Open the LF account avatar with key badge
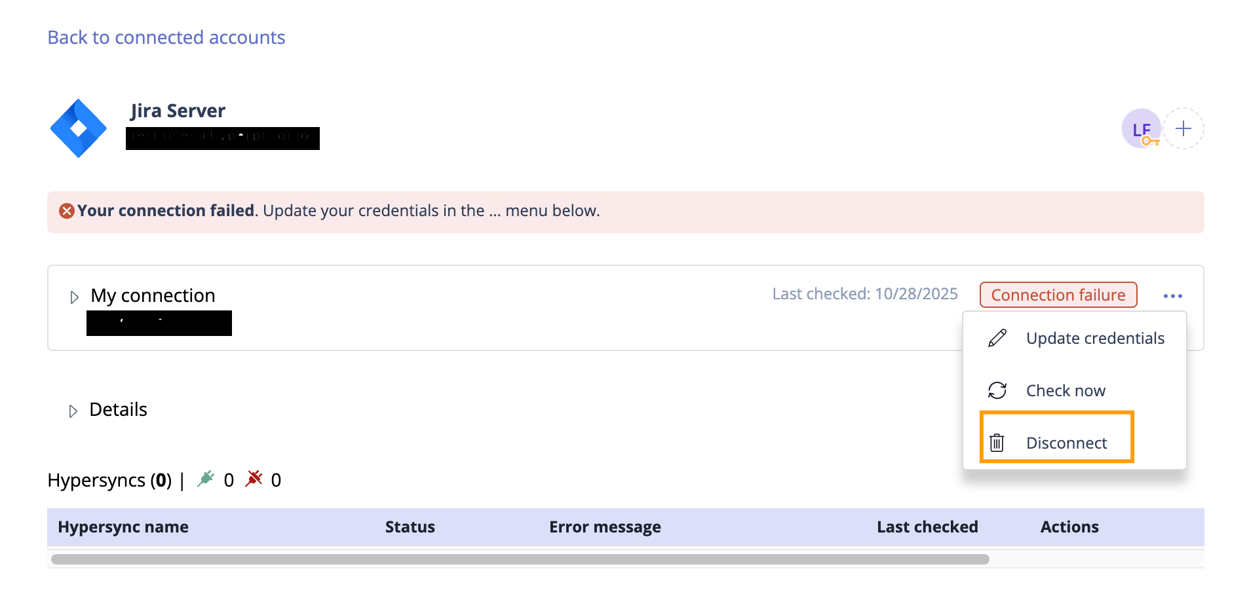1249x596 pixels. pos(1142,129)
